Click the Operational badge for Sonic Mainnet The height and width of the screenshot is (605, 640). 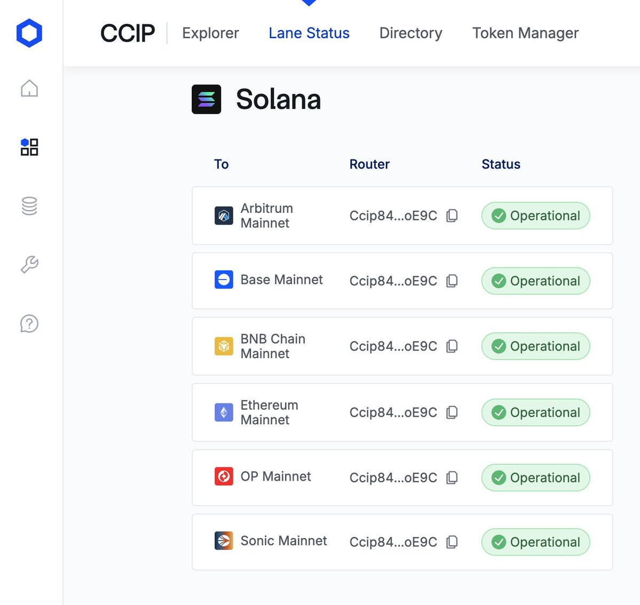[535, 542]
